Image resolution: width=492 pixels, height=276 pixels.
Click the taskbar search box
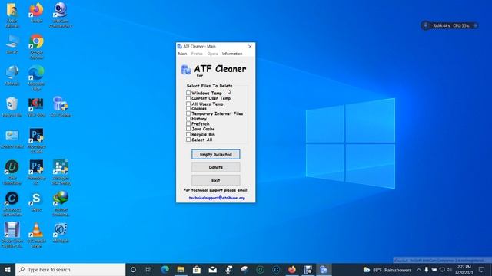coord(70,269)
